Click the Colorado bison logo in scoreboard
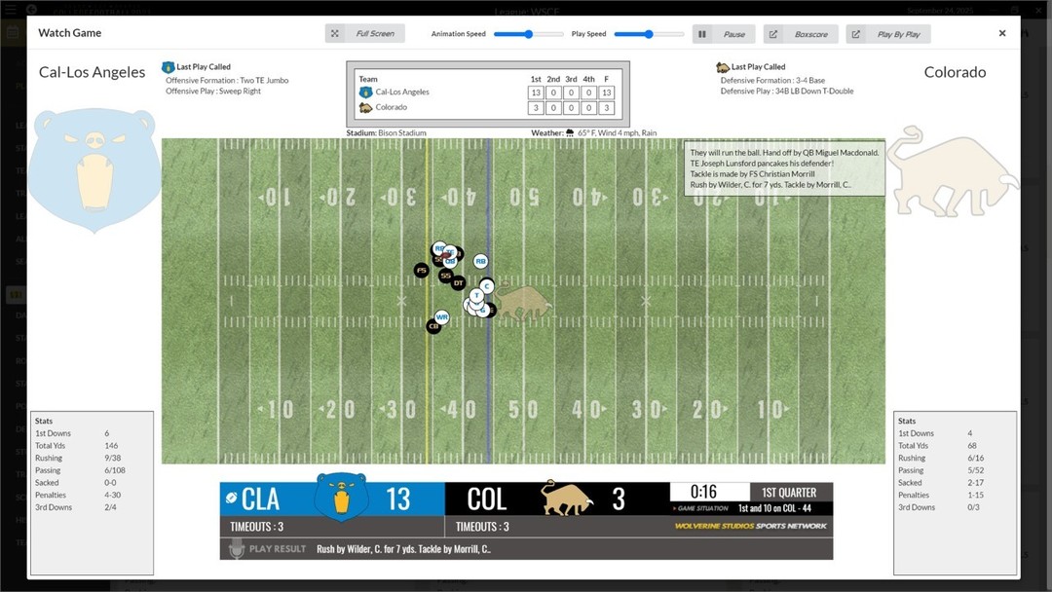 click(365, 107)
